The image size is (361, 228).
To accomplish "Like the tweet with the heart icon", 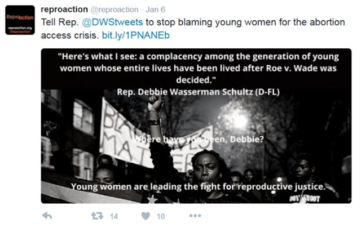I will (x=146, y=216).
